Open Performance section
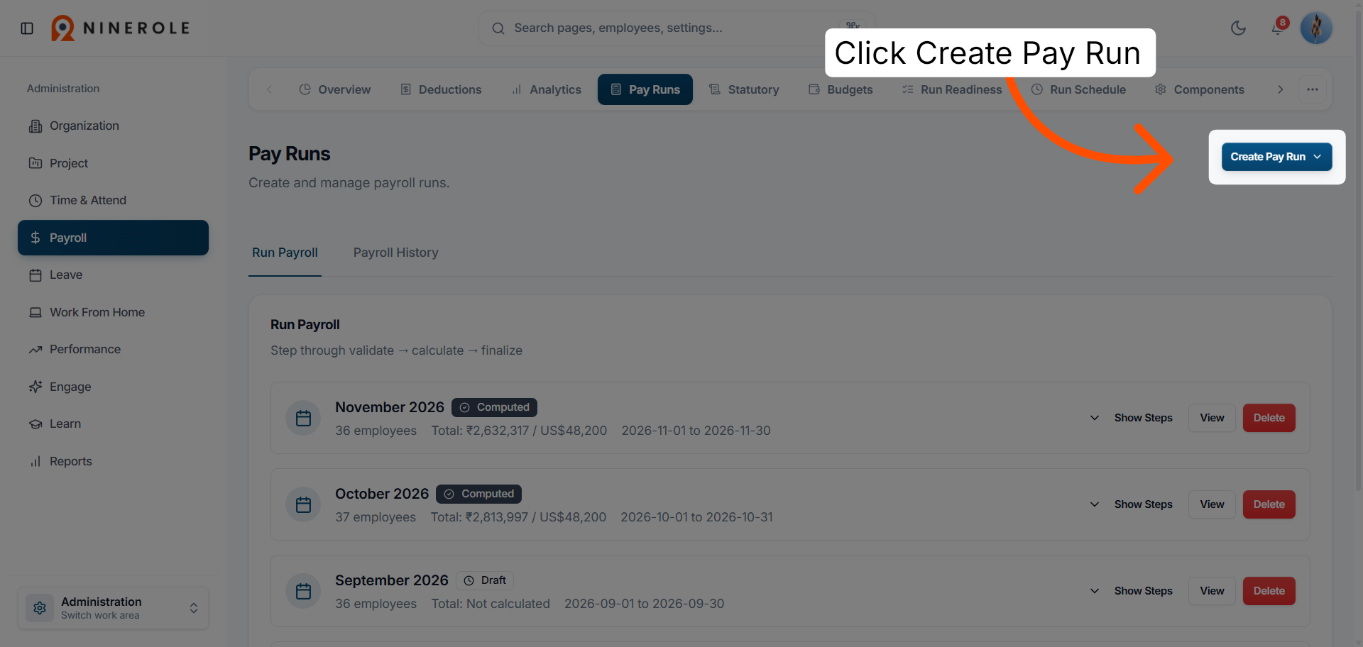Viewport: 1363px width, 647px height. click(x=113, y=349)
